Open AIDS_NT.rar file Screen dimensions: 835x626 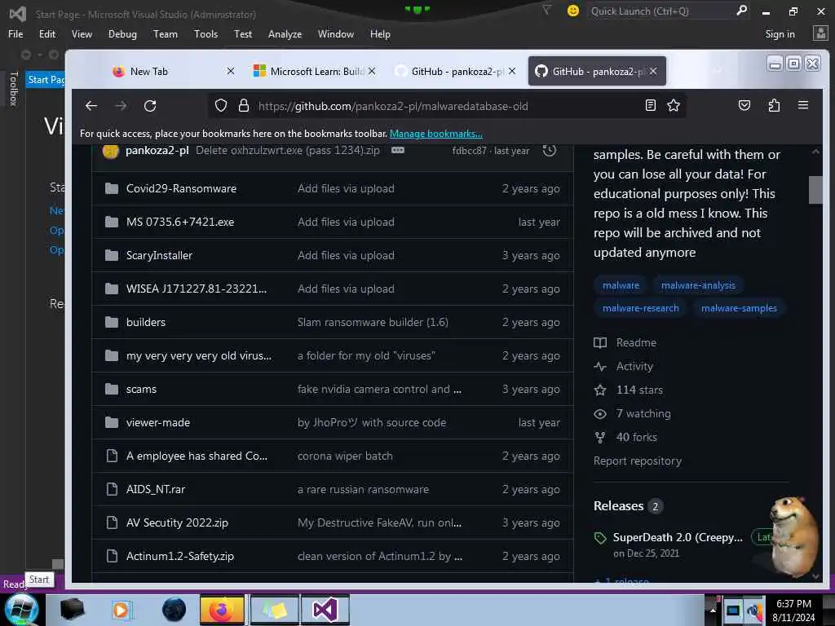tap(156, 489)
